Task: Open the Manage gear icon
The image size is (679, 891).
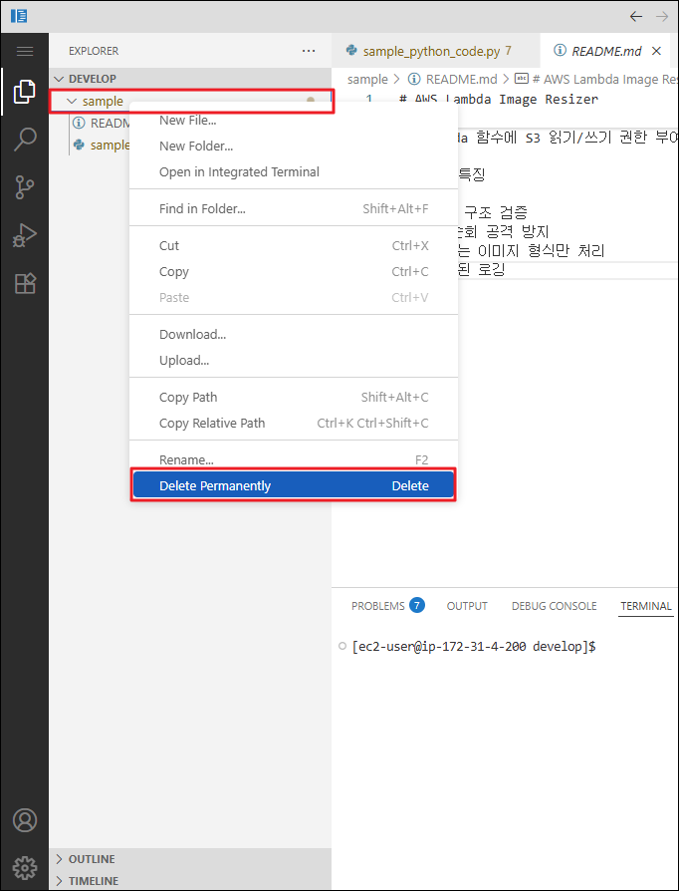Action: tap(25, 865)
